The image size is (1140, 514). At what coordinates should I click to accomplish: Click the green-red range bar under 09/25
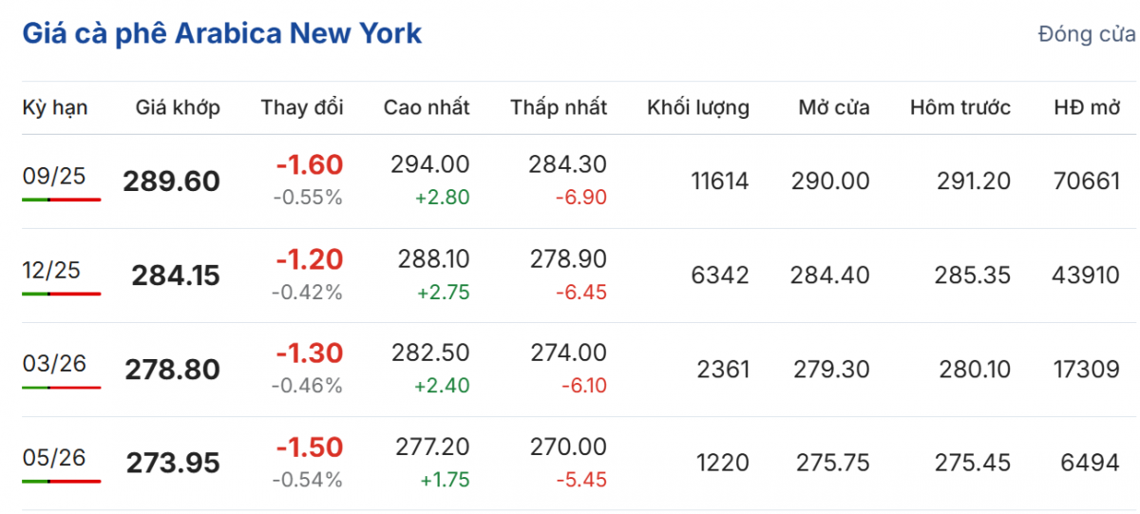pos(61,200)
